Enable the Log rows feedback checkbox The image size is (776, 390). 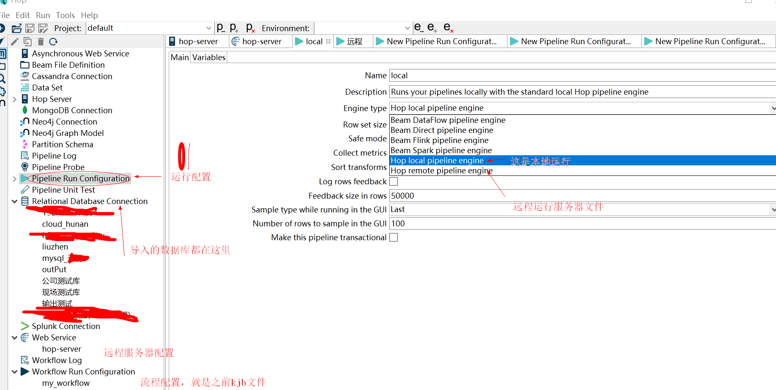[393, 181]
